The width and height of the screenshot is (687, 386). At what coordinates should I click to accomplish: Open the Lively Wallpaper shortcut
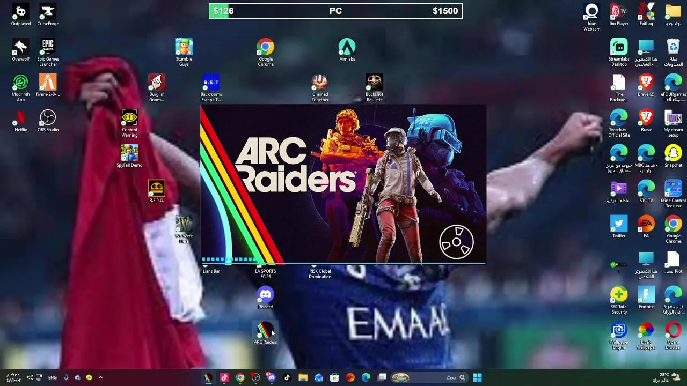coord(646,336)
